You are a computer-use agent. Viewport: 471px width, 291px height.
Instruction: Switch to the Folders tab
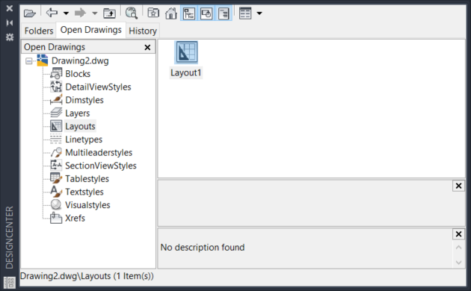click(39, 31)
